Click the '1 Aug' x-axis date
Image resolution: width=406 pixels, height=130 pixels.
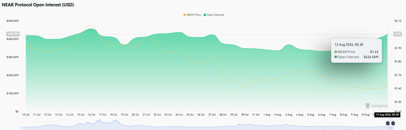(267, 115)
